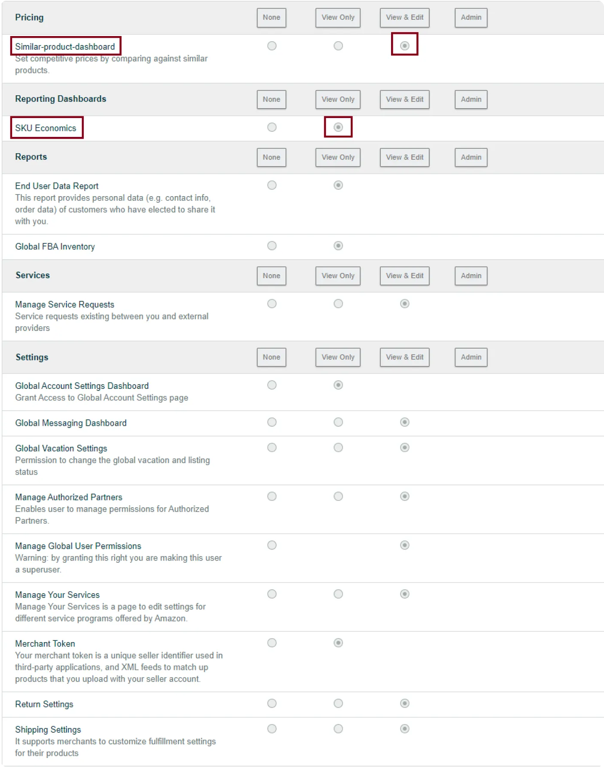The height and width of the screenshot is (767, 604).
Task: Select None for Global Account Settings Dashboard
Action: tap(272, 385)
